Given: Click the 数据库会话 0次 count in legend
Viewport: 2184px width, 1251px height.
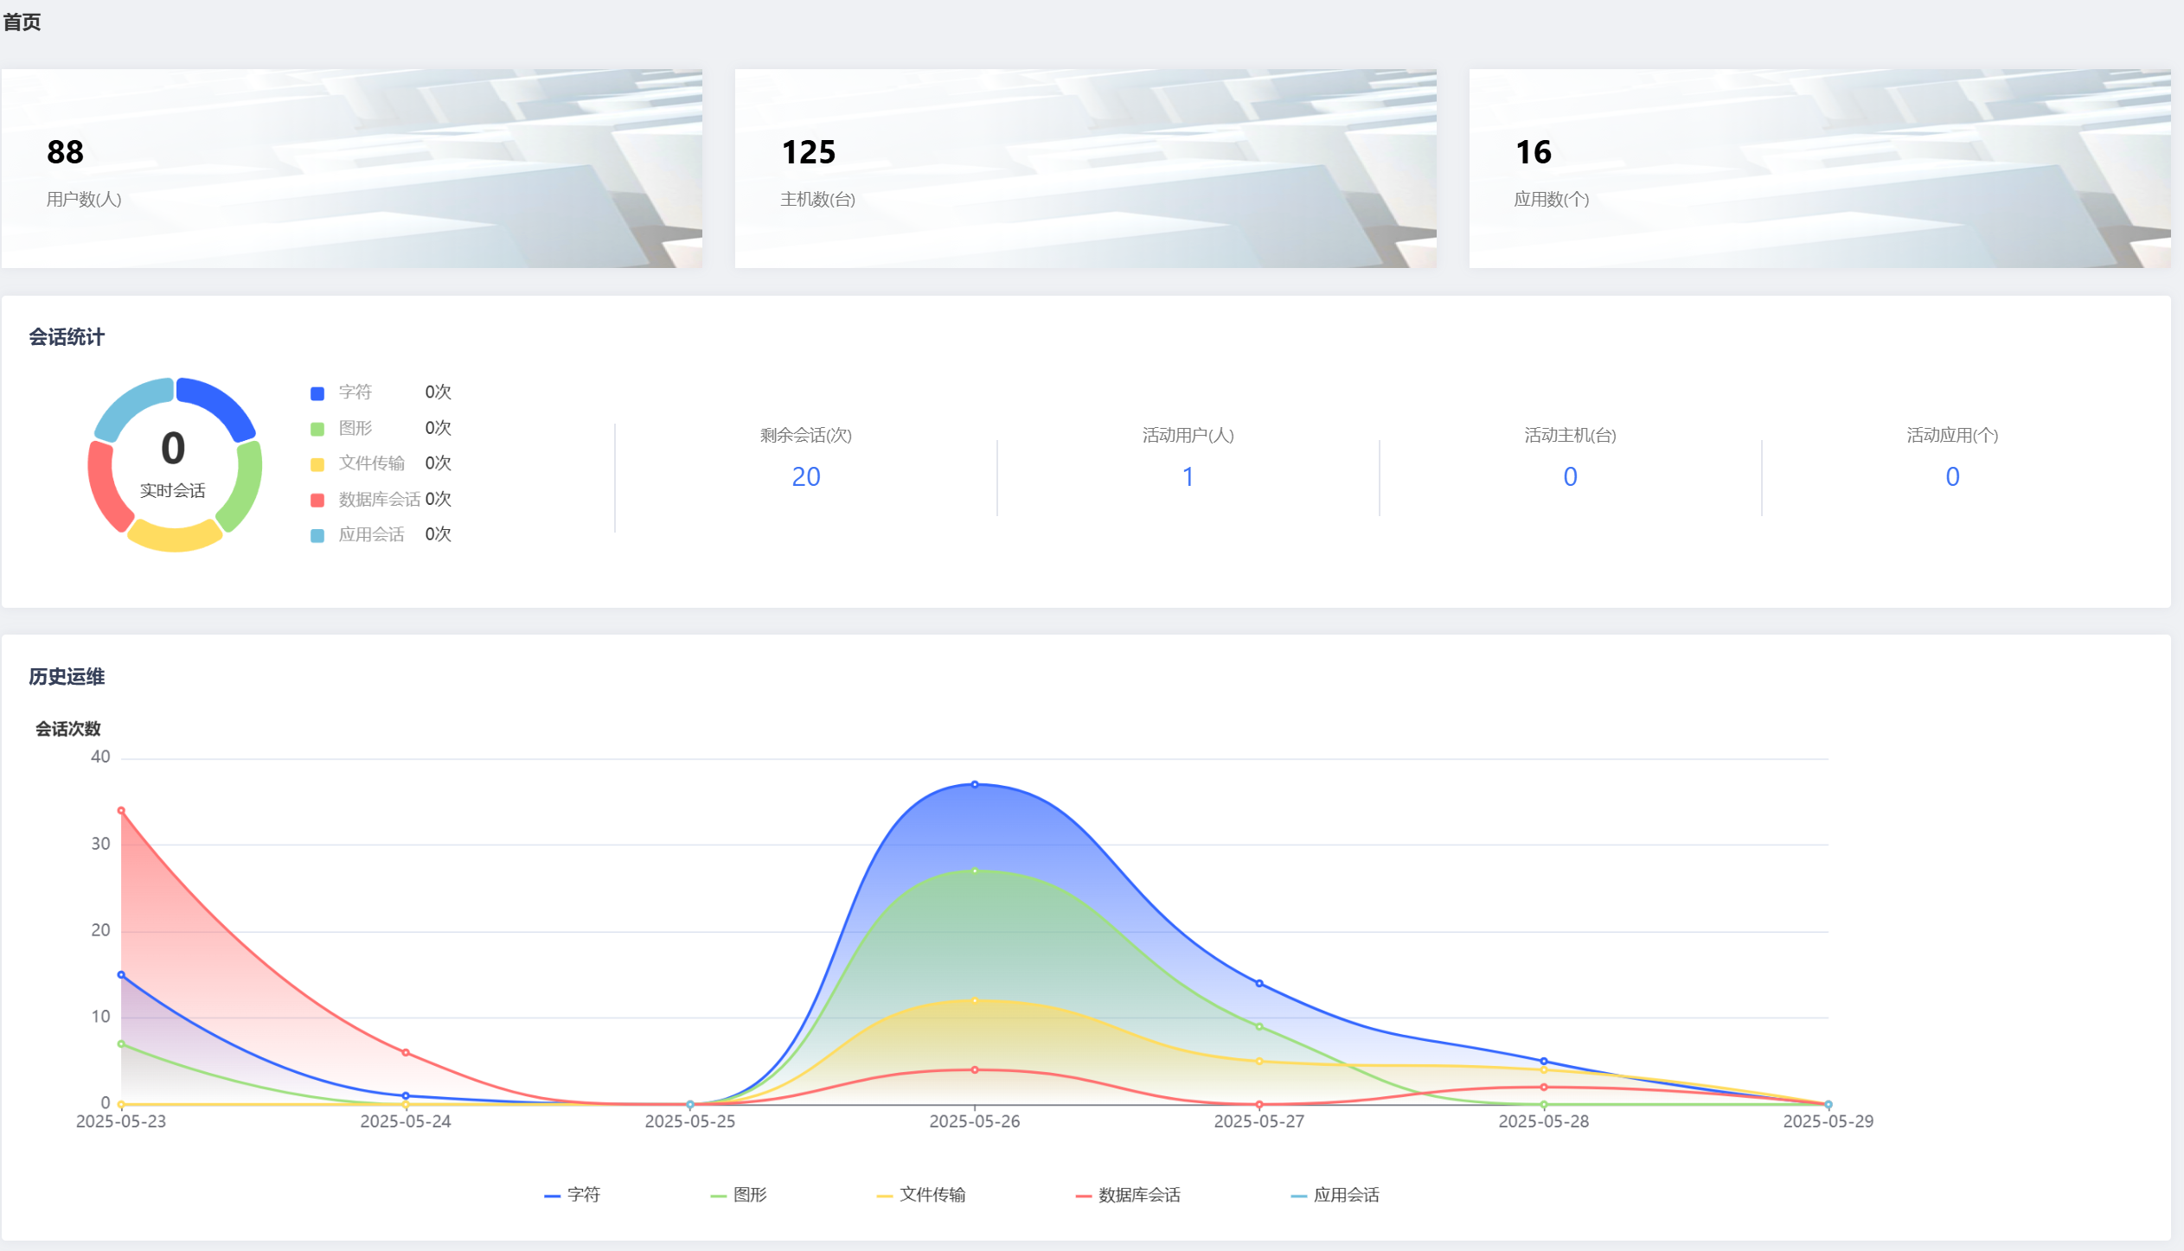Looking at the screenshot, I should click(x=439, y=499).
